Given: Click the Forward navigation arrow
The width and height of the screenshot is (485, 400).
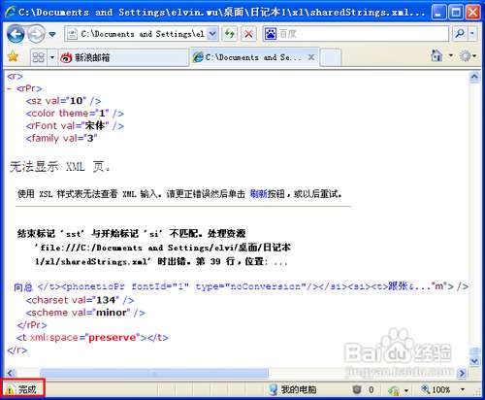Looking at the screenshot, I should (36, 34).
